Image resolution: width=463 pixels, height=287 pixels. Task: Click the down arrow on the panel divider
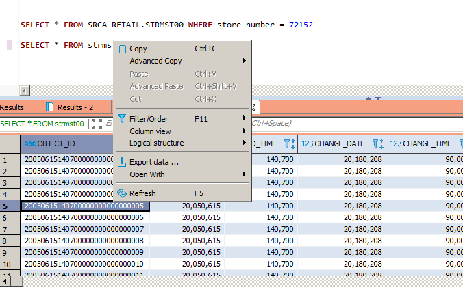(378, 98)
